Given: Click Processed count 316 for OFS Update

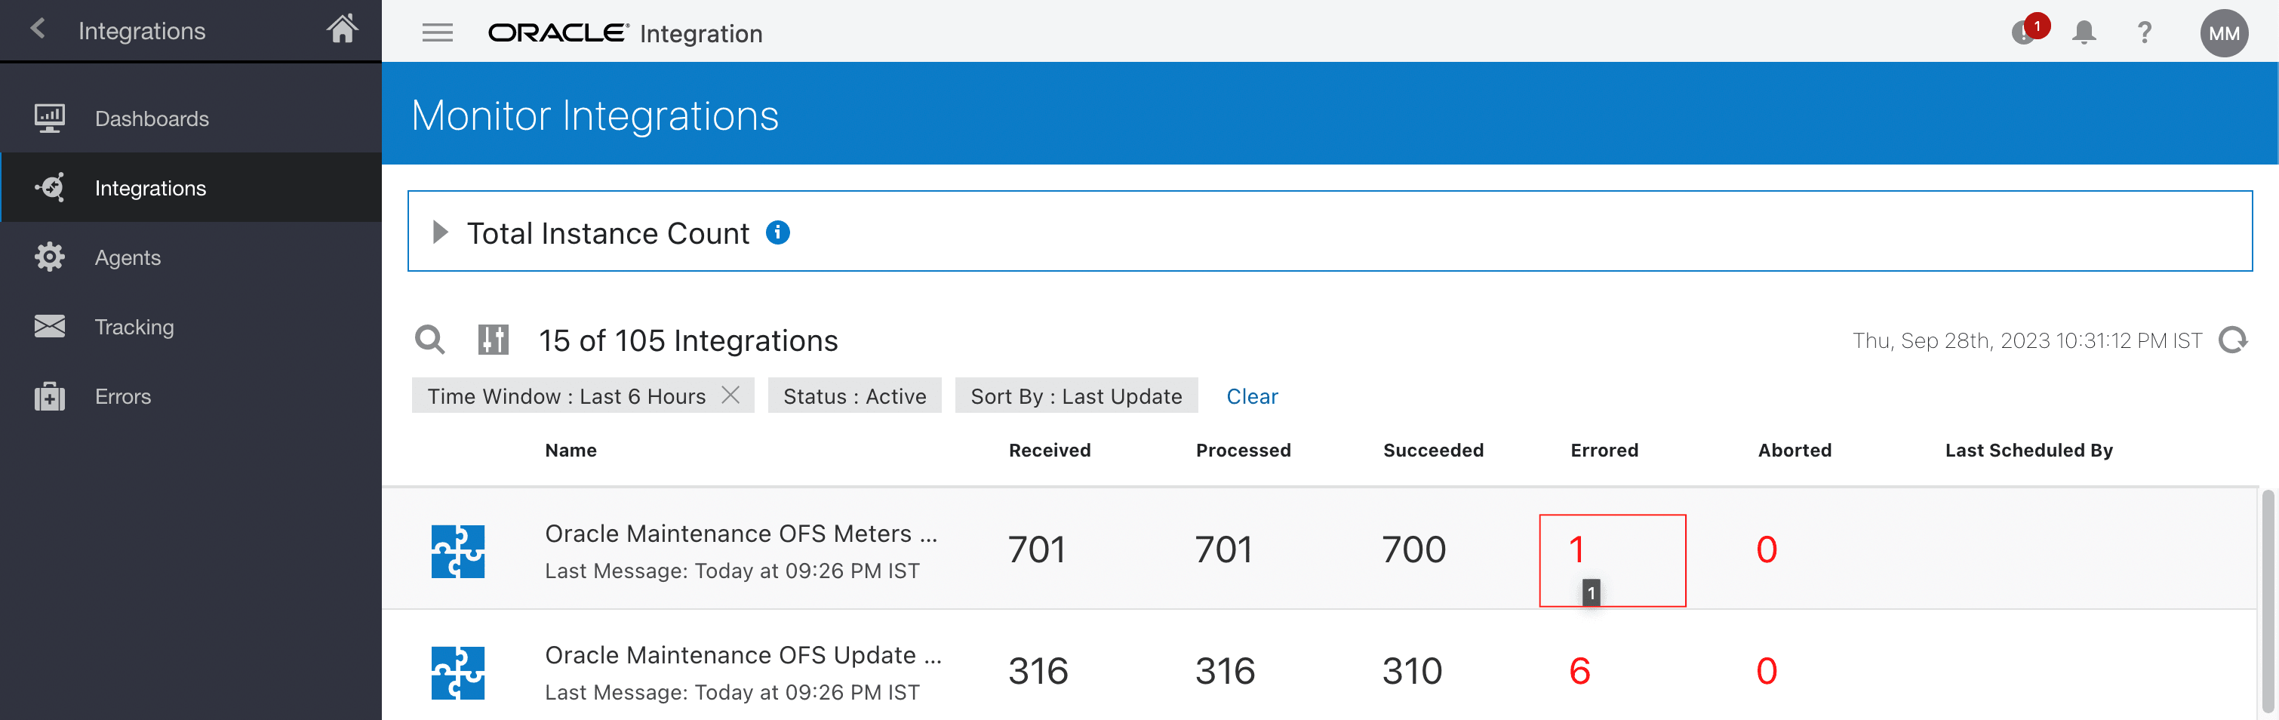Looking at the screenshot, I should (x=1226, y=672).
